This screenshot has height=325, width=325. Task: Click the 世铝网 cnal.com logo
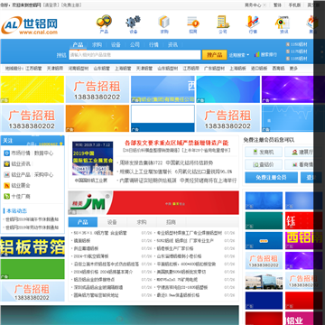tap(29, 25)
